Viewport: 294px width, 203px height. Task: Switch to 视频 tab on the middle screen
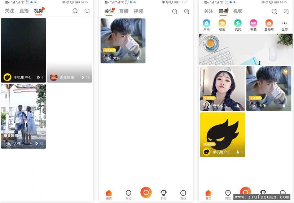(138, 12)
